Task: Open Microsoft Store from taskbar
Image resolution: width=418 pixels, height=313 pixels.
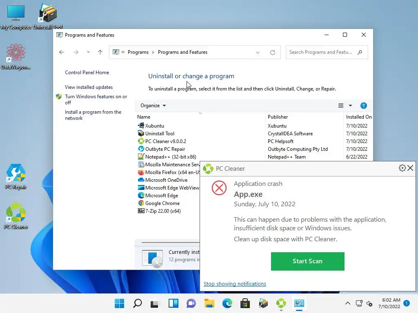Action: point(245,303)
